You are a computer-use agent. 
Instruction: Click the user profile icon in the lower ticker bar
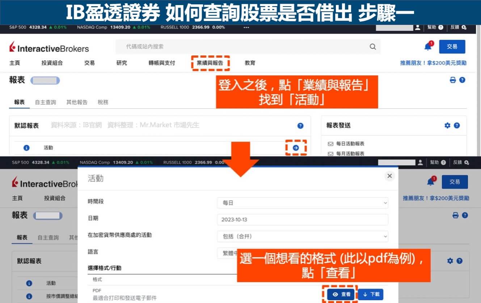pyautogui.click(x=420, y=162)
